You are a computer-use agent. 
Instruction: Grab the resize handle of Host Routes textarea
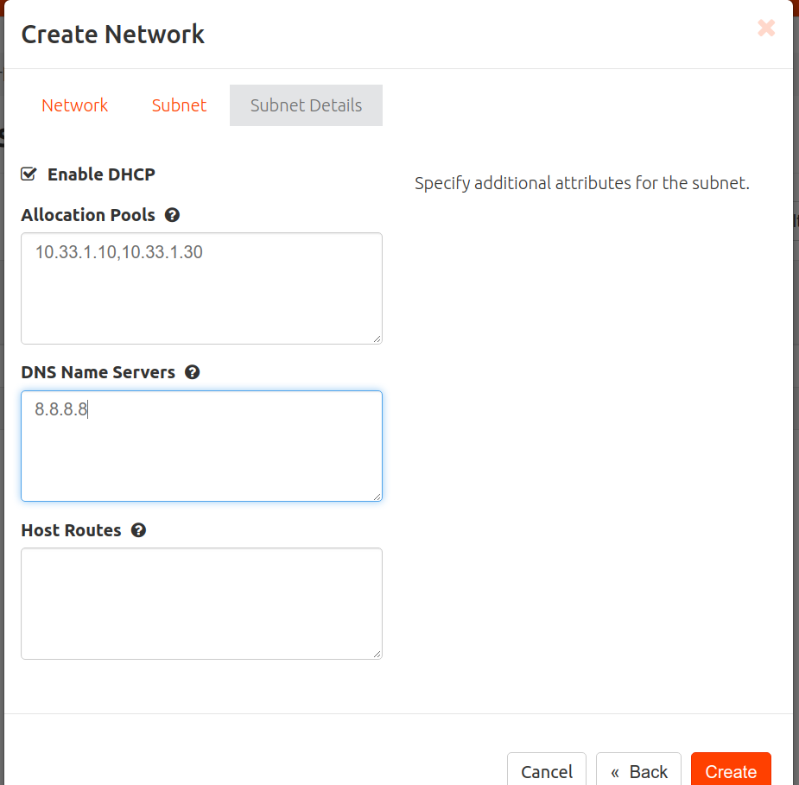click(x=377, y=655)
